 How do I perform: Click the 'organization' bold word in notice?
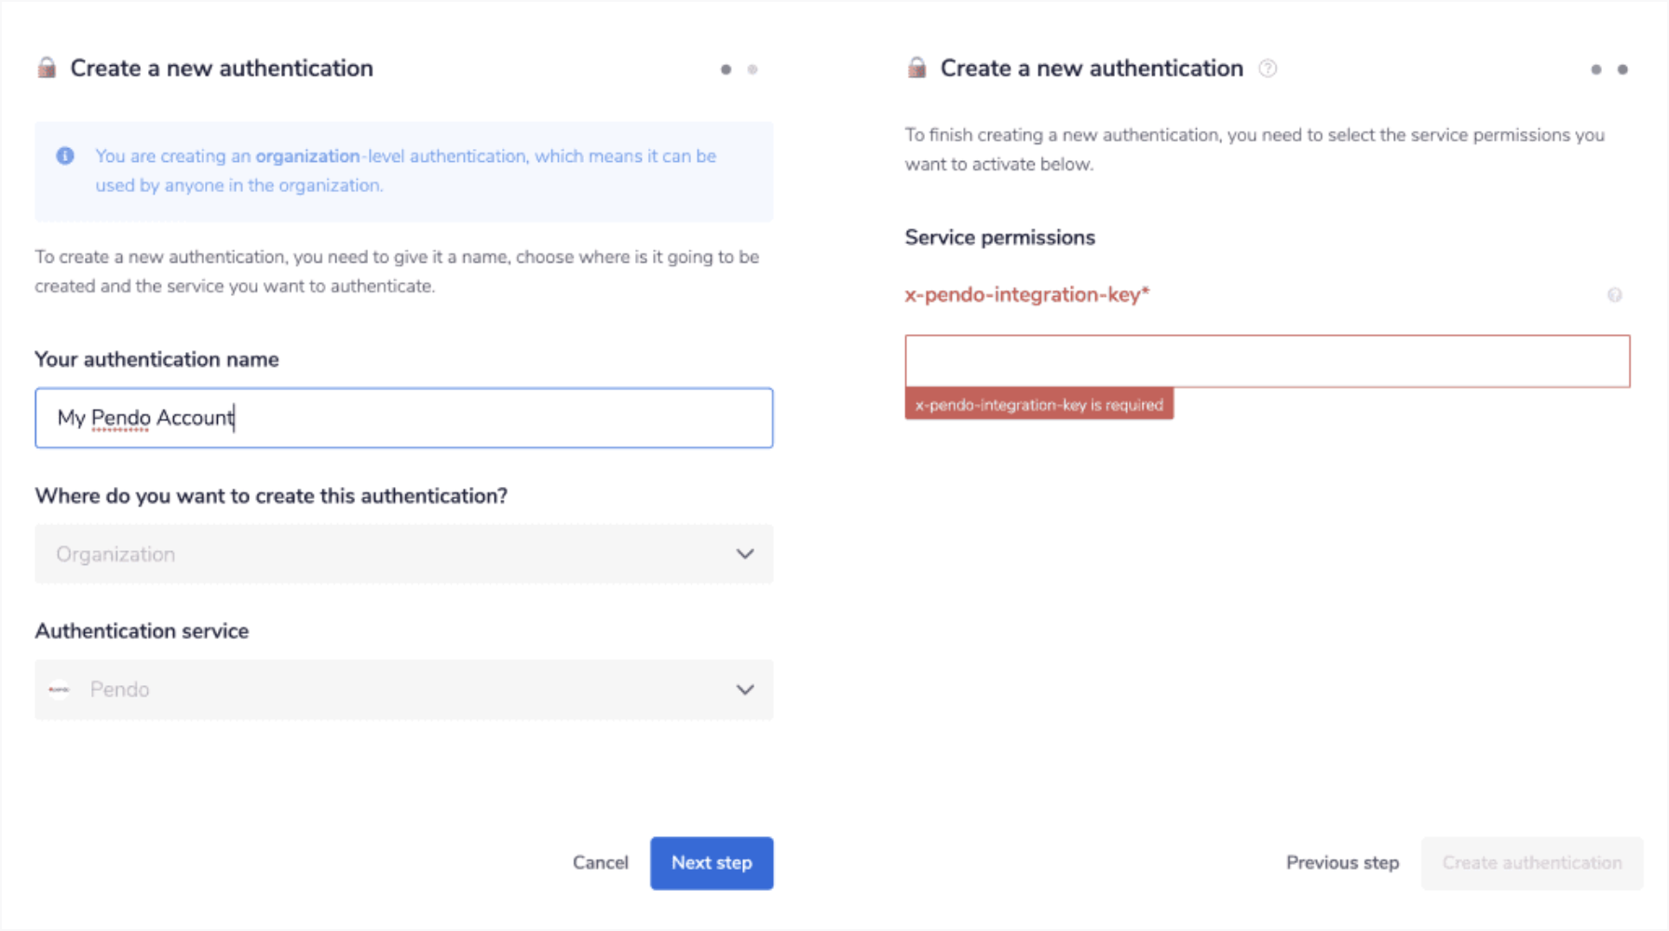click(307, 156)
